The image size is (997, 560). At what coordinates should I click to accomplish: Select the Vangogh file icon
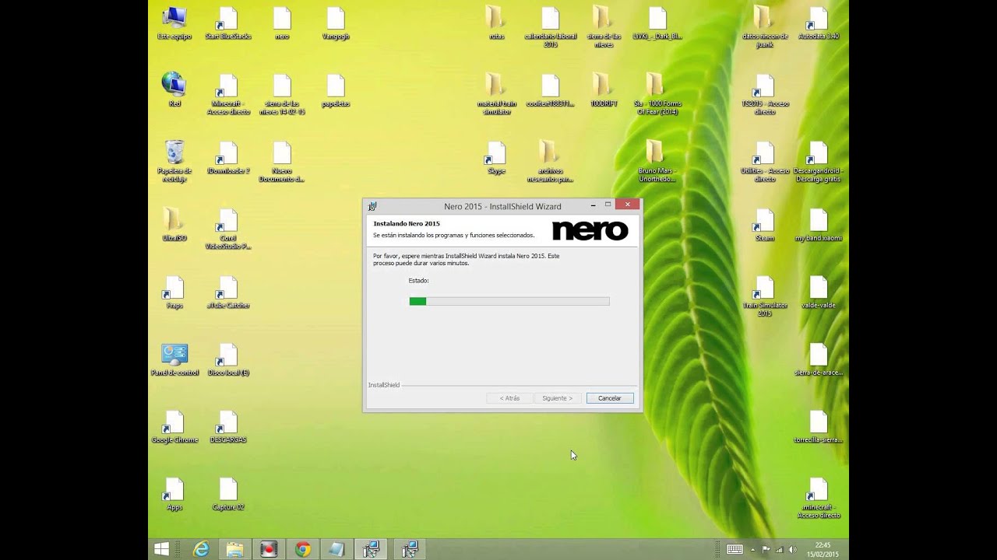(x=336, y=24)
